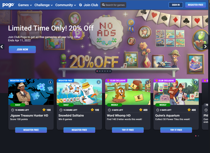Open info icon on Snowbird Solitaire card

click(99, 82)
